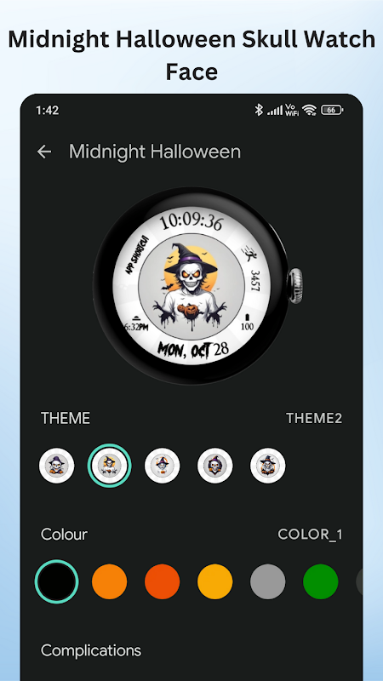Select the fourth theme thumbnail
383x681 pixels.
tap(215, 466)
